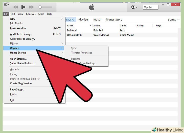The height and width of the screenshot is (133, 184).
Task: Click the Get Info menu entry
Action: 14,69
